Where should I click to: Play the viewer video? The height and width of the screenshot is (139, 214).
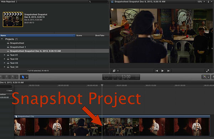pos(162,71)
